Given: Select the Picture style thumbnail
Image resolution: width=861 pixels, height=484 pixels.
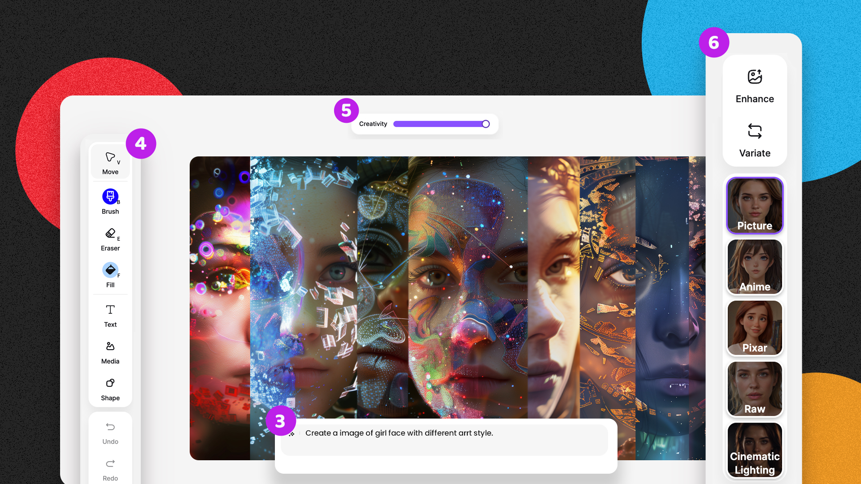Looking at the screenshot, I should pos(755,206).
